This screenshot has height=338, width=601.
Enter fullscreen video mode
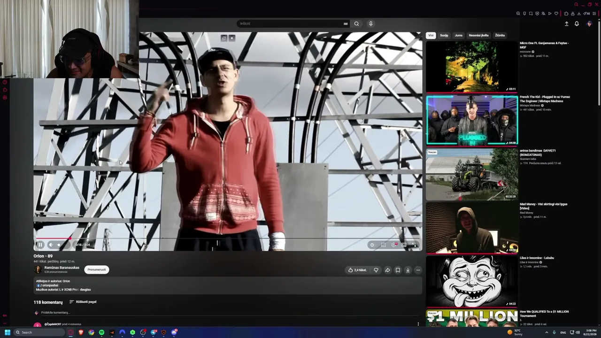tap(414, 245)
